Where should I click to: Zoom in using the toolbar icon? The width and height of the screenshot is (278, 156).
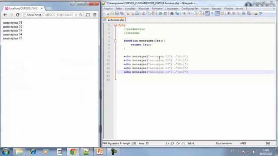(184, 13)
